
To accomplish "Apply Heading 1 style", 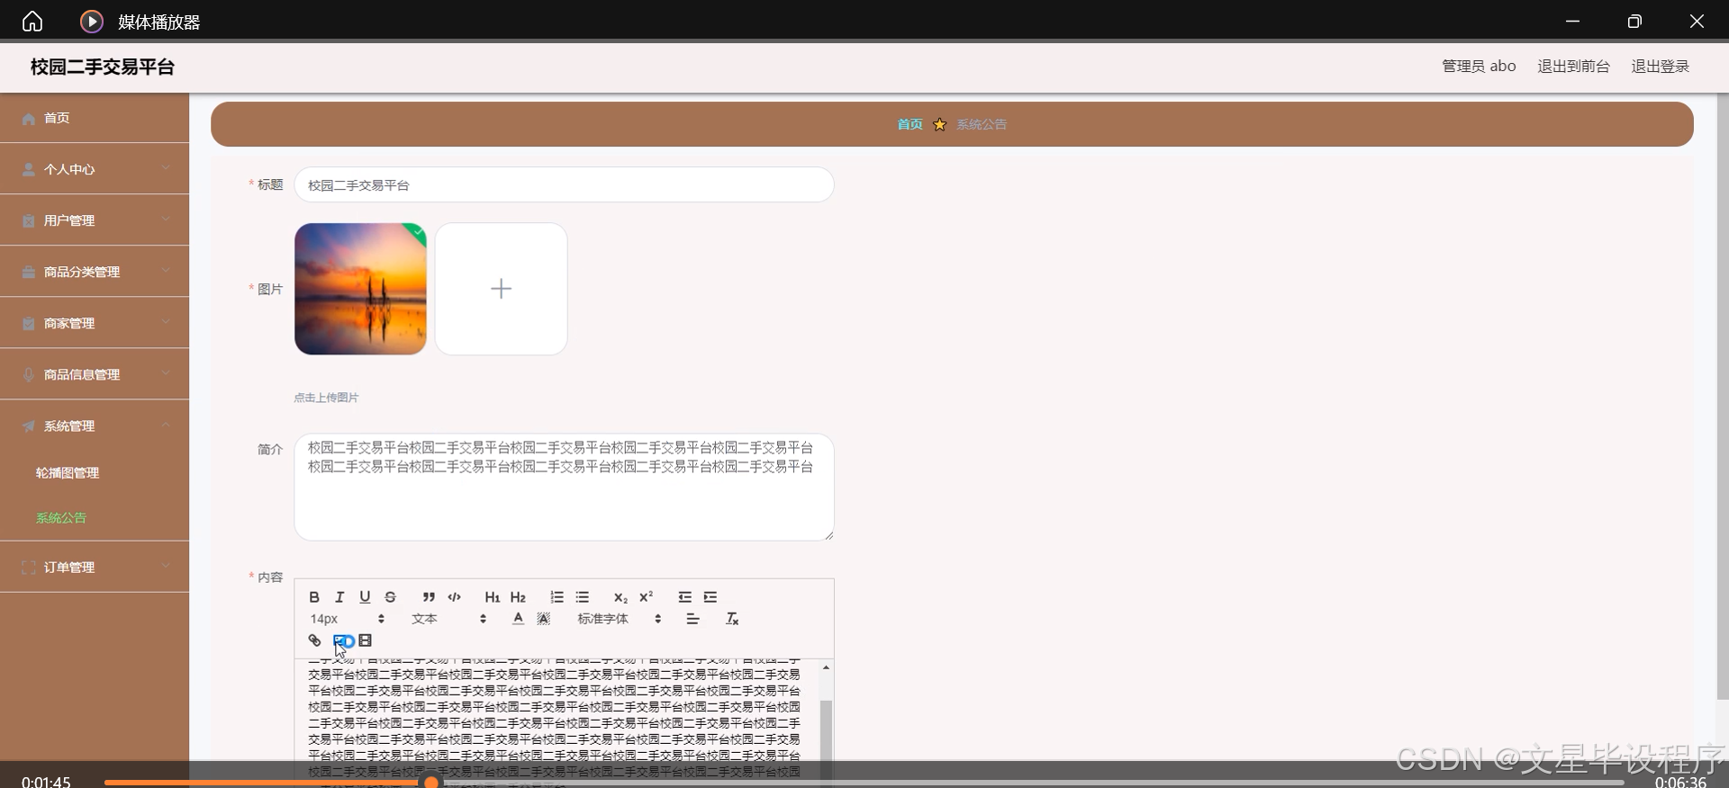I will click(493, 597).
